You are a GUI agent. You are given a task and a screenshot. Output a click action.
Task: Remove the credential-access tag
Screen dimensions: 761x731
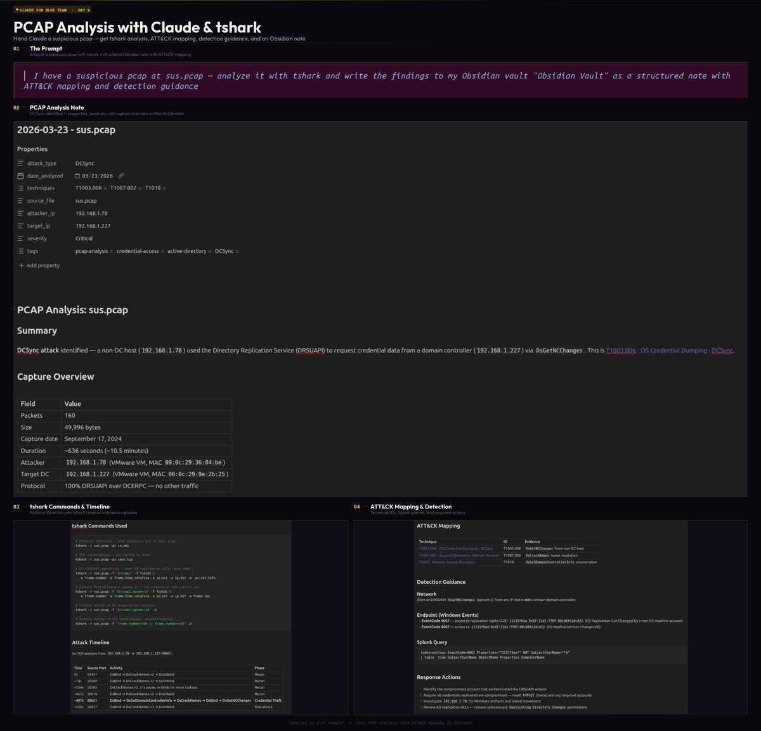(162, 252)
